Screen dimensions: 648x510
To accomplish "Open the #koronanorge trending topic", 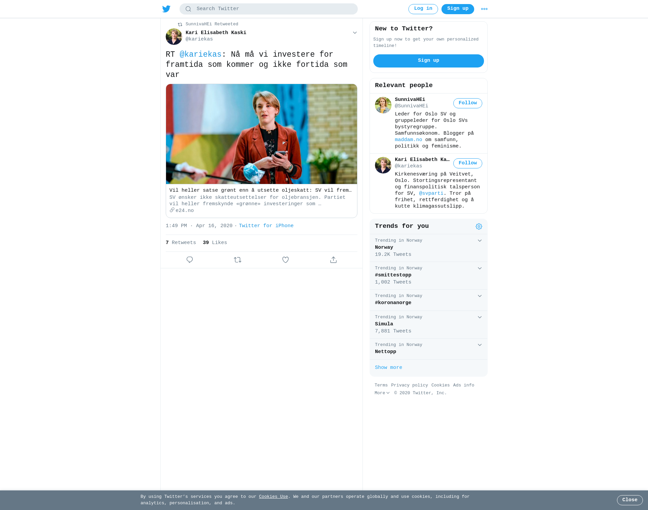I will click(429, 300).
